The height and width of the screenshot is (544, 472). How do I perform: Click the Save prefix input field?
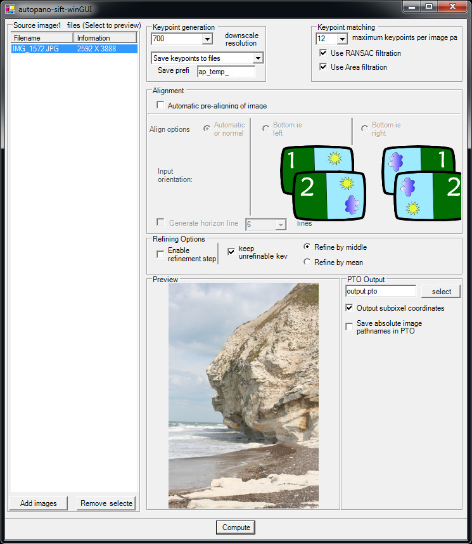tap(226, 72)
